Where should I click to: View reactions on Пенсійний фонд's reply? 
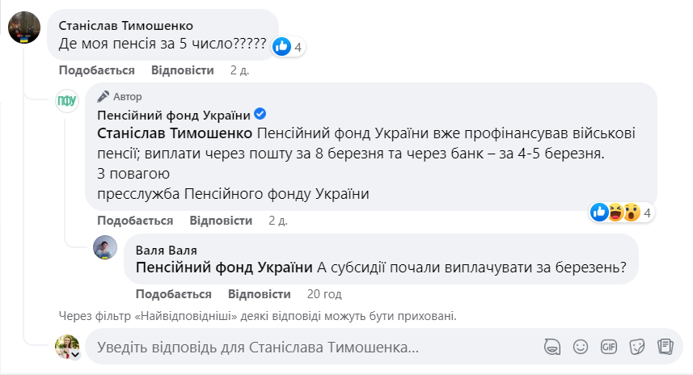(623, 213)
